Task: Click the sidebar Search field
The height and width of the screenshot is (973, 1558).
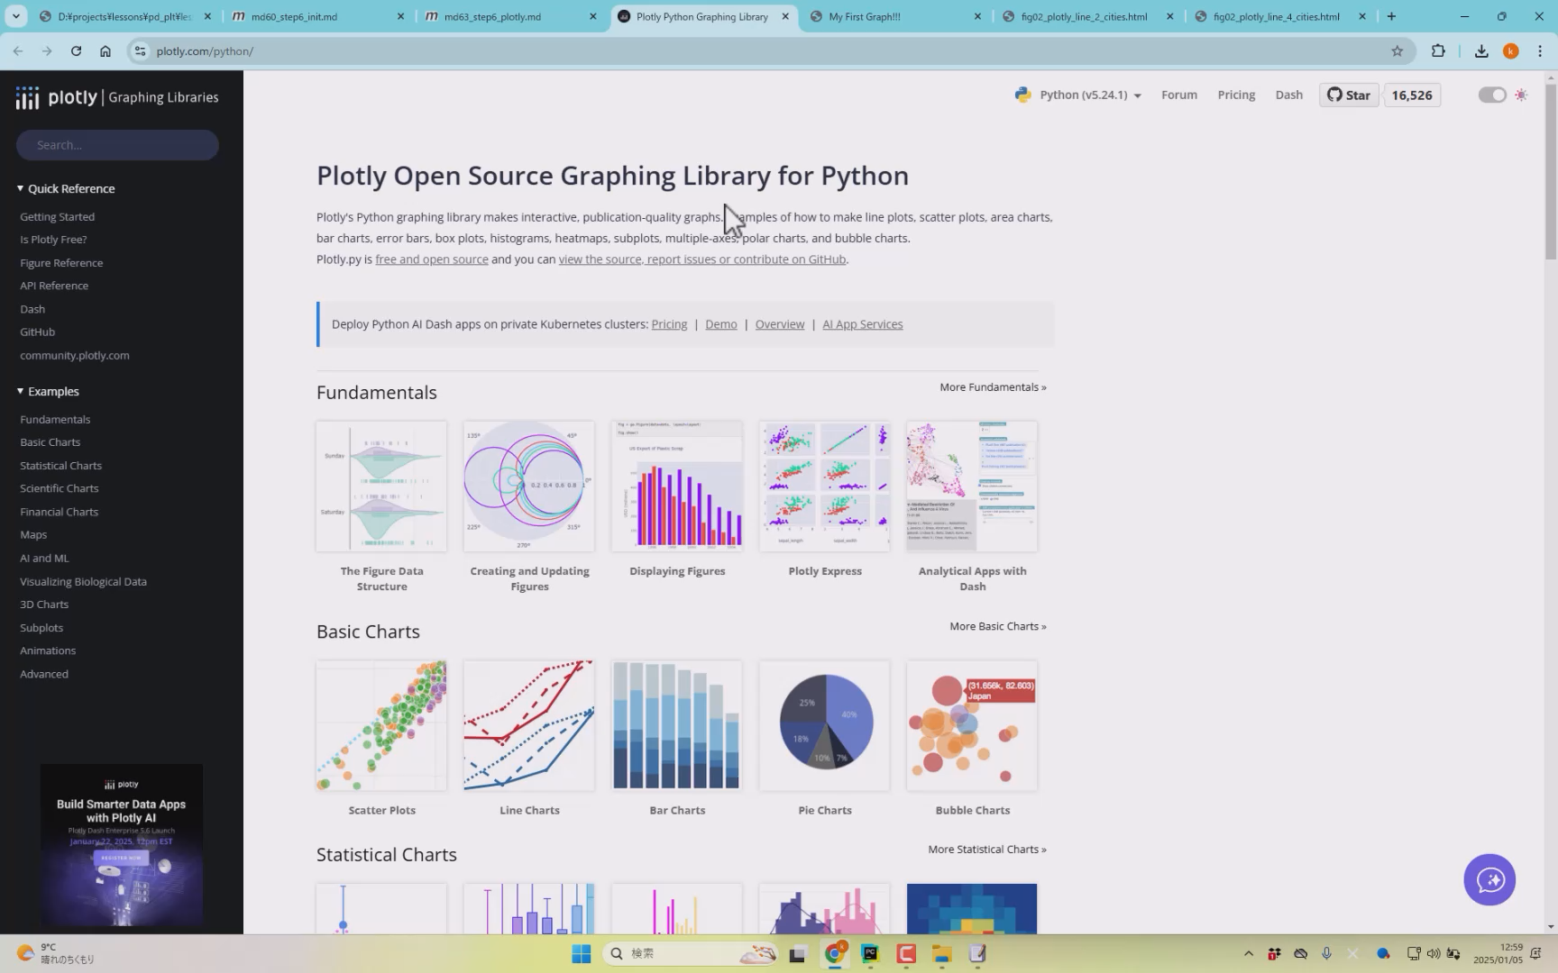Action: [x=117, y=145]
